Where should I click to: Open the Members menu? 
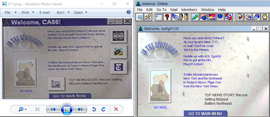click(x=189, y=10)
